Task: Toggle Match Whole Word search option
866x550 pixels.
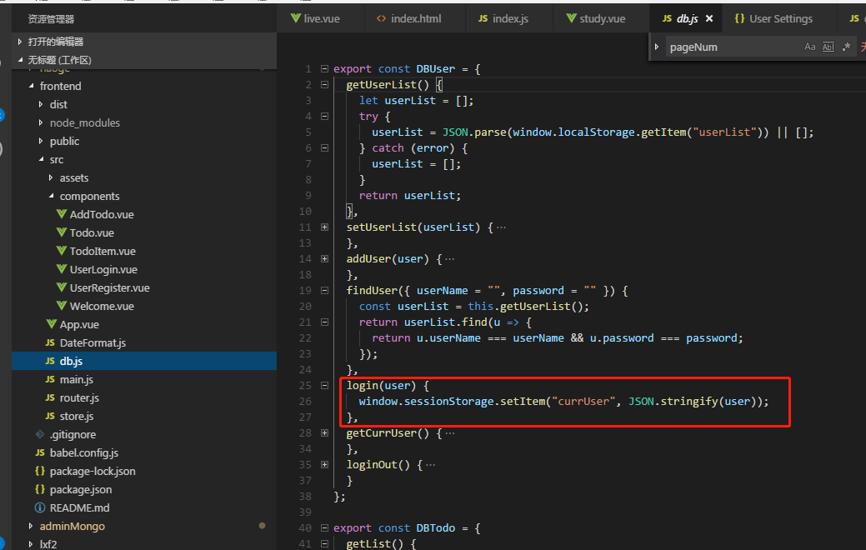Action: (x=828, y=47)
